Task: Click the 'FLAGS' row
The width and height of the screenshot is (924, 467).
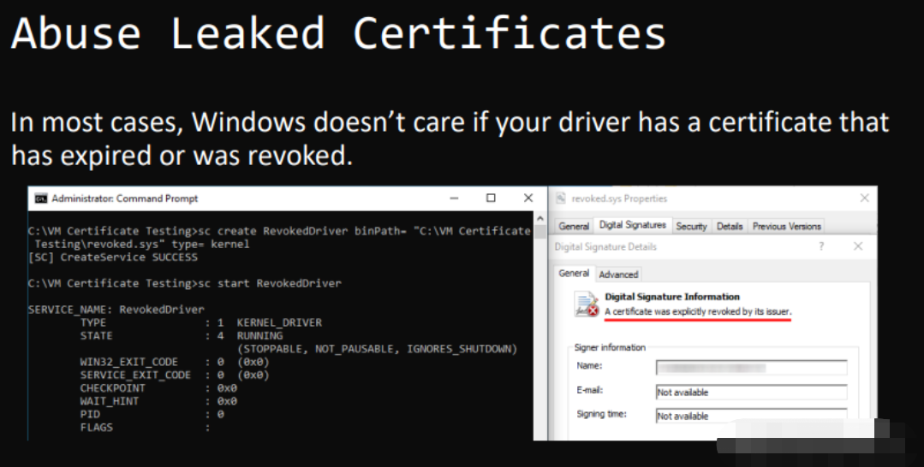Action: click(x=145, y=428)
